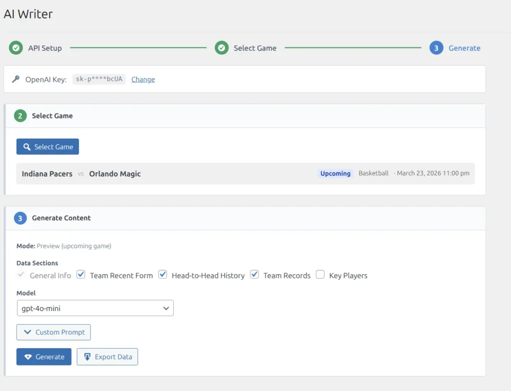Viewport: 511px width, 391px height.
Task: Click the diamond icon on Generate button
Action: click(28, 357)
